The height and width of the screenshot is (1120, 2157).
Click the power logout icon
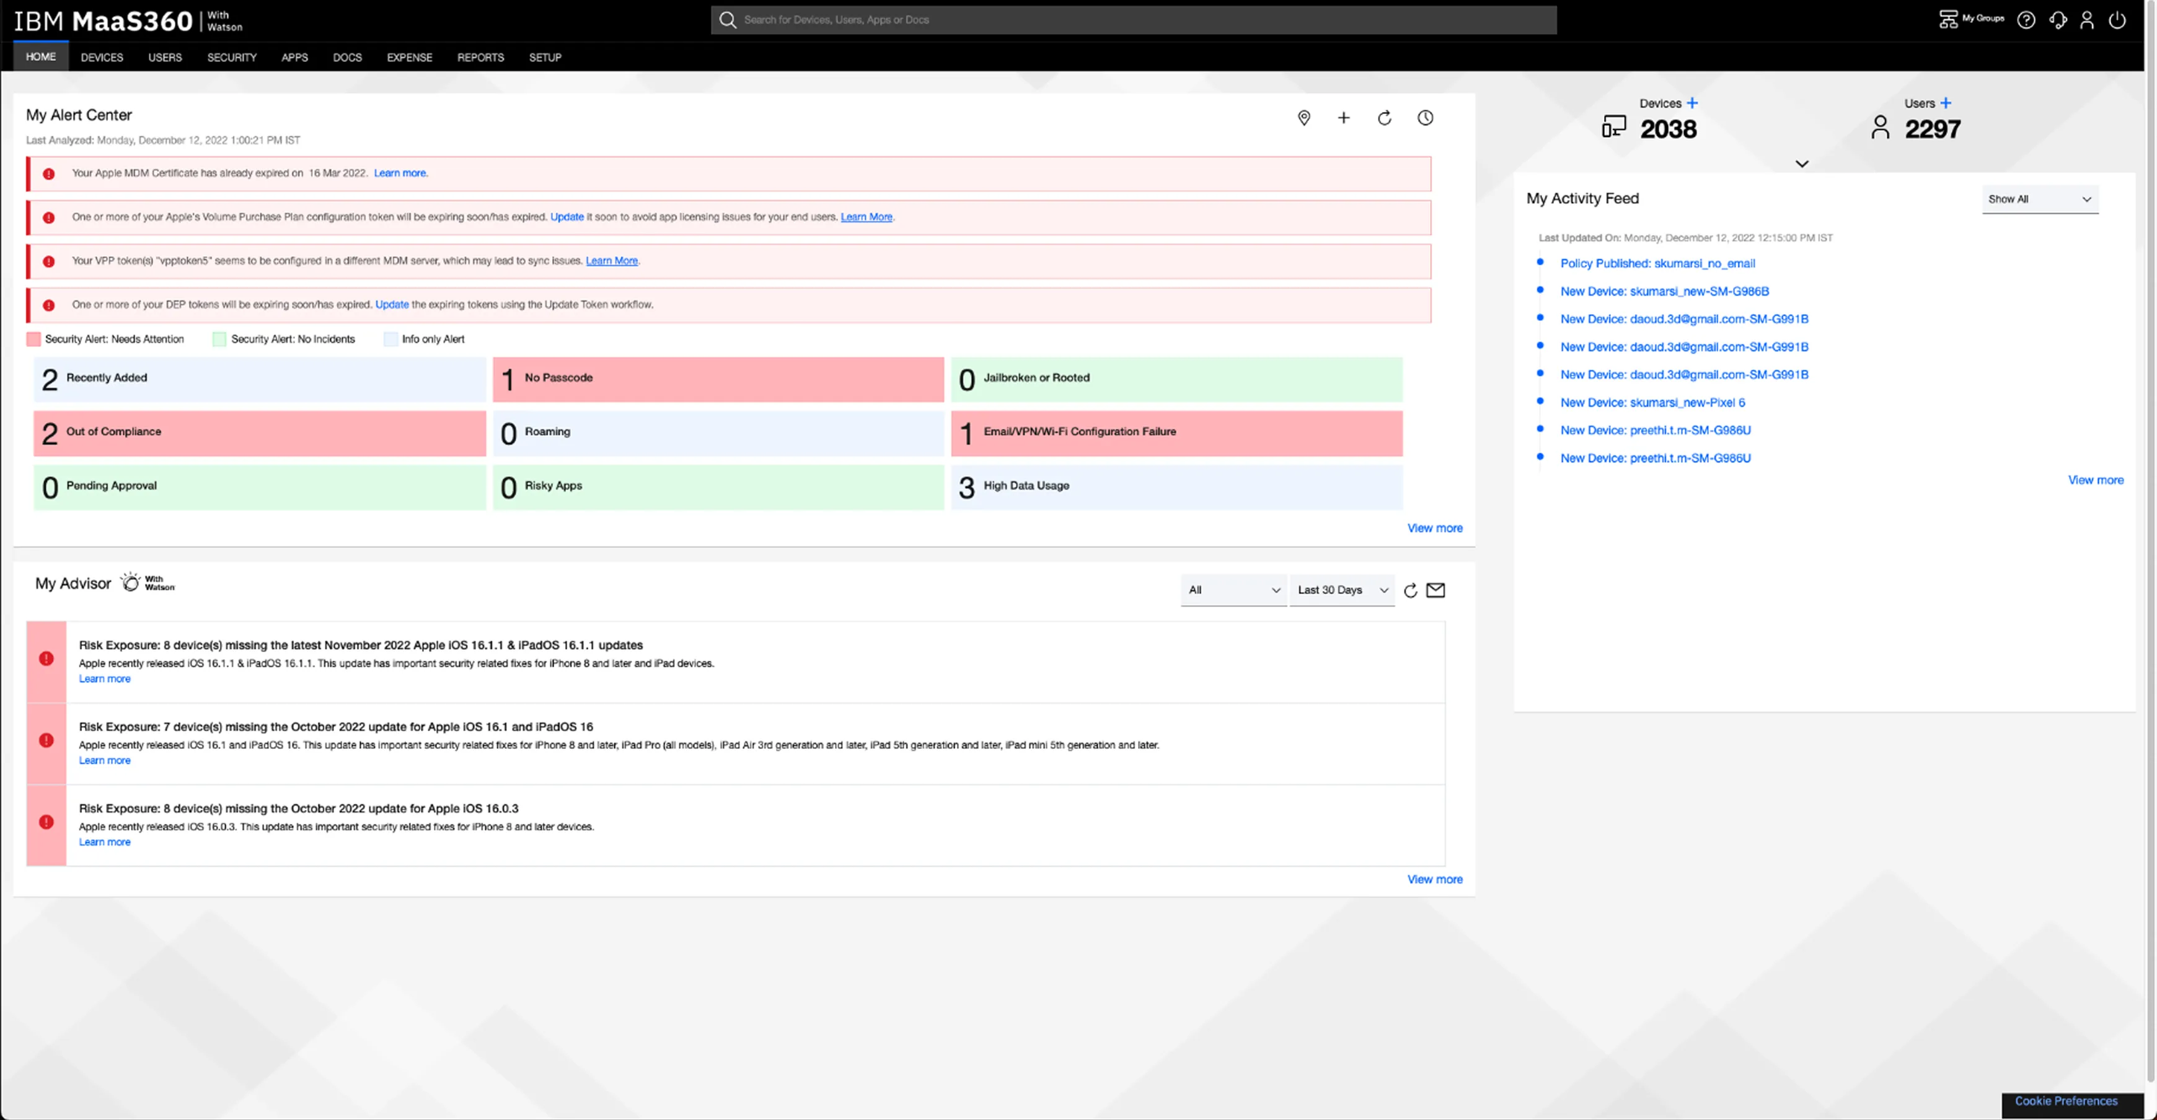(2117, 20)
